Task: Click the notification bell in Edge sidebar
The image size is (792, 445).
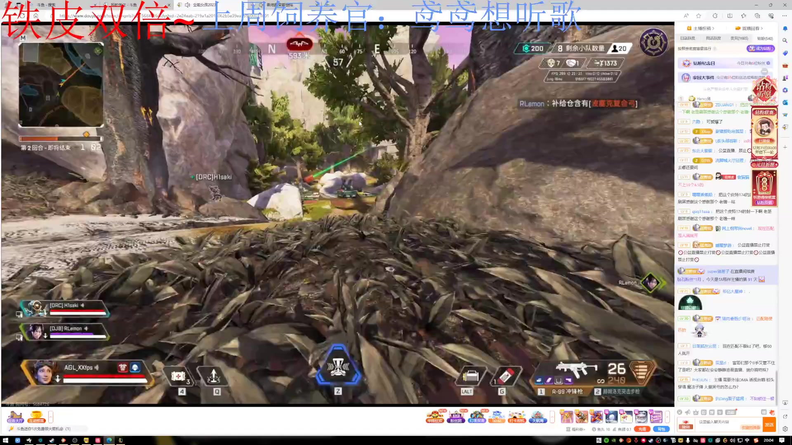Action: (x=785, y=28)
